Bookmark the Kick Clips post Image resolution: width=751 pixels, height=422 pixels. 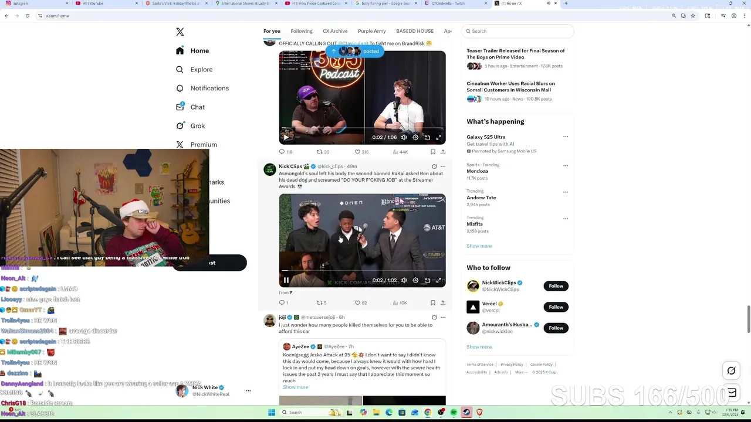[433, 302]
